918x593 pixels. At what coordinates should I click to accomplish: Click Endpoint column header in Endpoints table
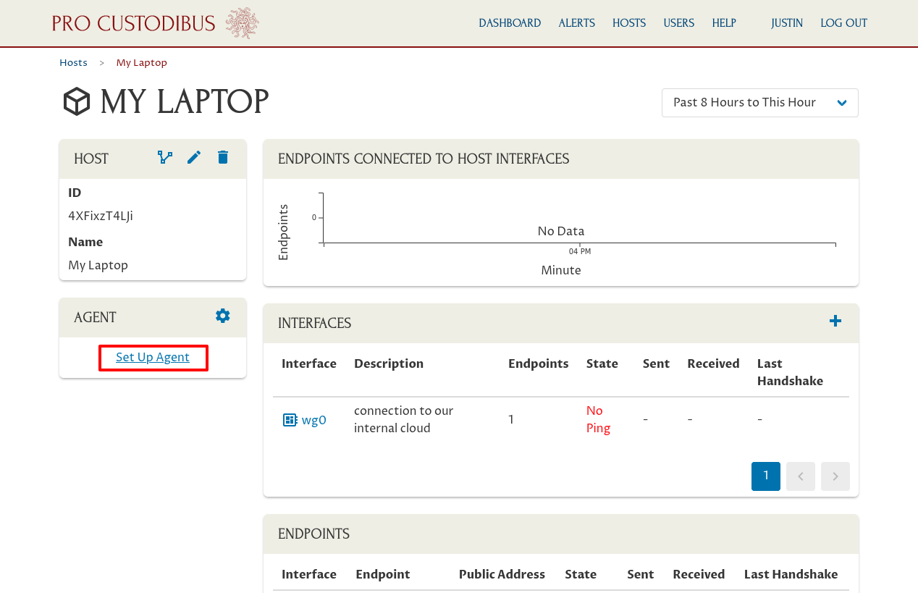383,574
